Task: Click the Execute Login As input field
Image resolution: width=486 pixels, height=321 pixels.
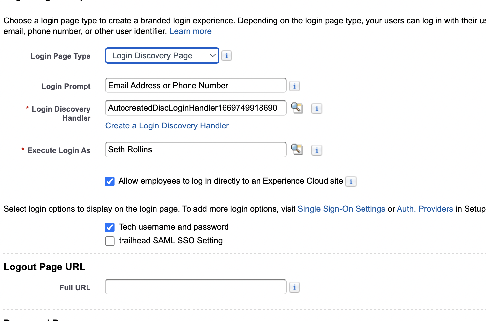Action: (x=195, y=150)
